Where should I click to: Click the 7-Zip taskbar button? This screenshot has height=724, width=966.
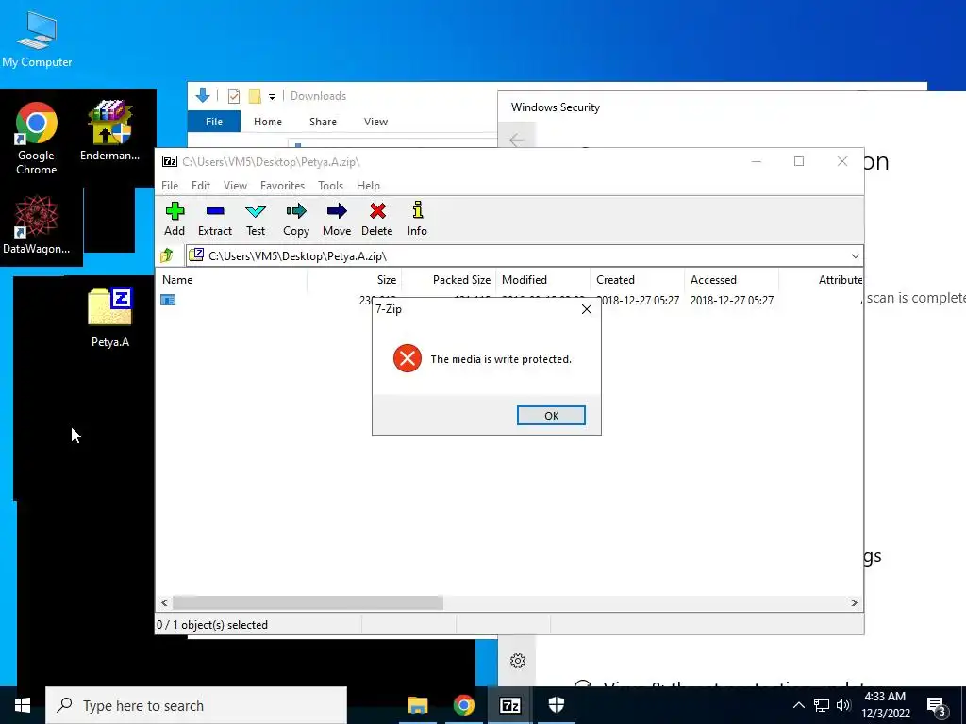click(x=510, y=705)
